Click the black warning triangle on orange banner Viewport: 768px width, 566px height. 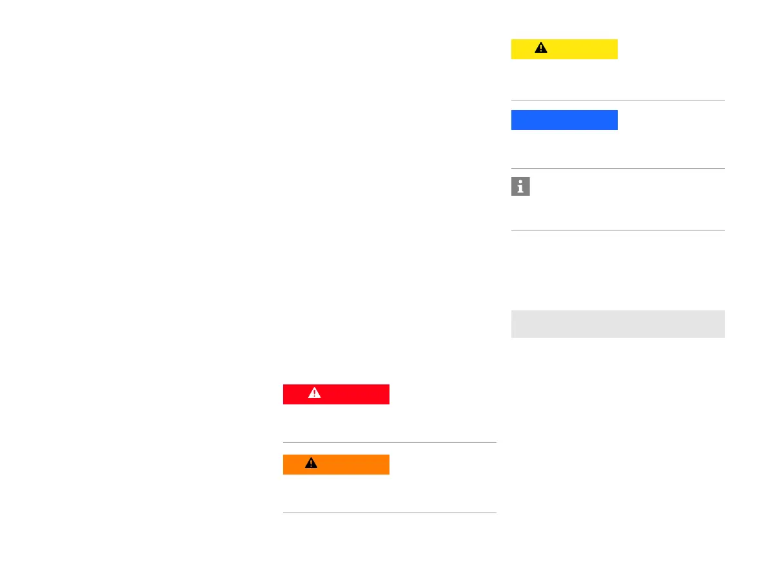tap(311, 463)
